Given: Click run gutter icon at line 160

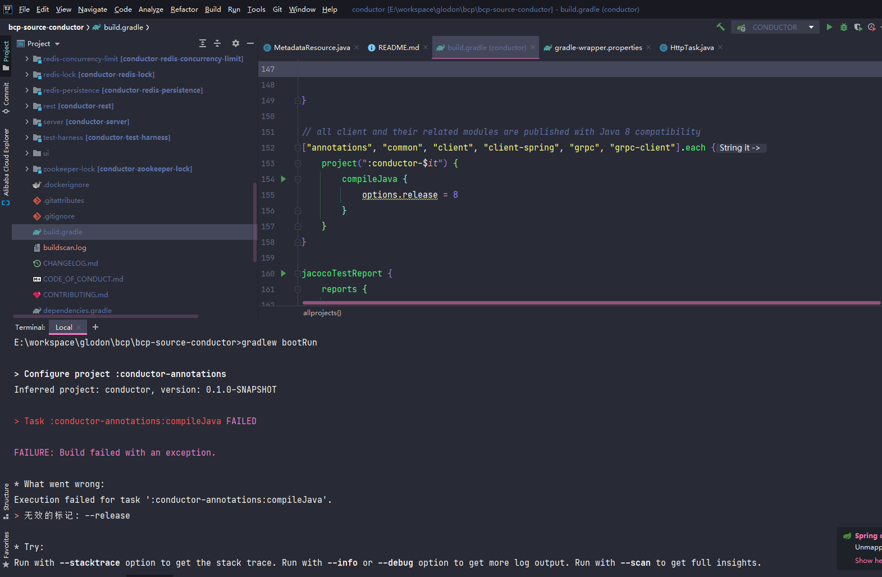Looking at the screenshot, I should pyautogui.click(x=284, y=273).
